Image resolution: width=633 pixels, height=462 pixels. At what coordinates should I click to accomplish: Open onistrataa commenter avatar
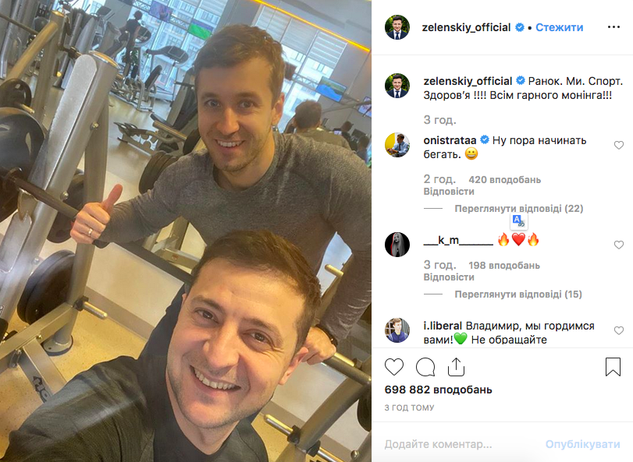coord(397,145)
